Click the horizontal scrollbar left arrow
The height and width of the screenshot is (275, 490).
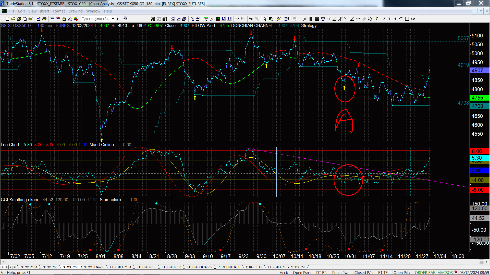point(3,262)
